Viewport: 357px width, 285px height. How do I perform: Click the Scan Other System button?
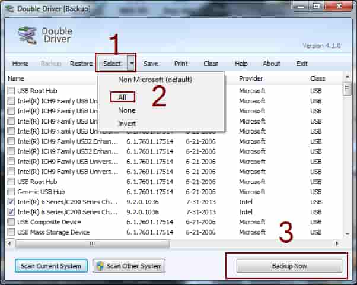pos(129,266)
